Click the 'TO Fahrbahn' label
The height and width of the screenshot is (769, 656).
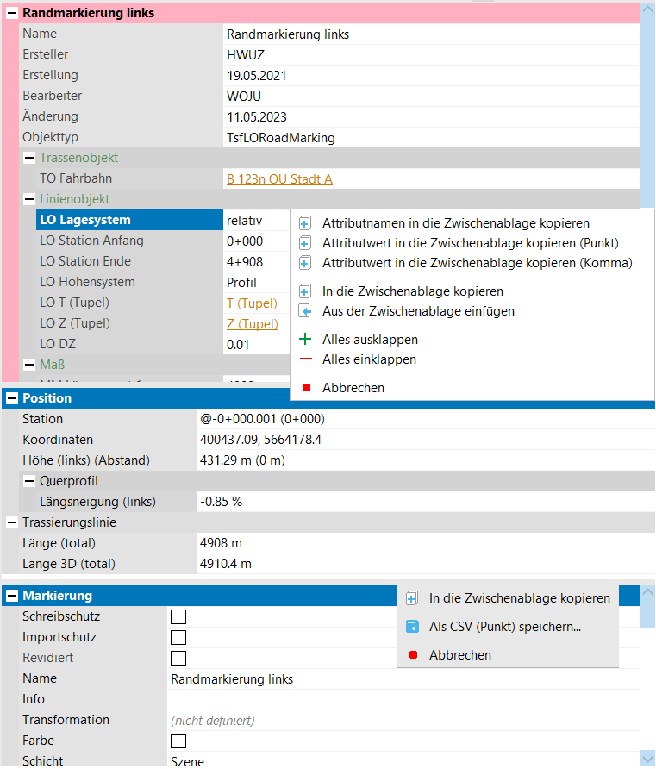click(x=76, y=178)
